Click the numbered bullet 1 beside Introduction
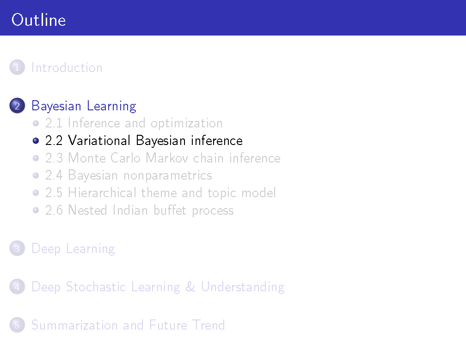 [x=16, y=68]
